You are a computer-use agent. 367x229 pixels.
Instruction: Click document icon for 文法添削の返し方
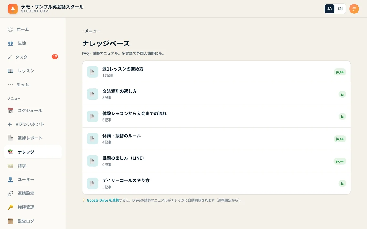tap(93, 94)
